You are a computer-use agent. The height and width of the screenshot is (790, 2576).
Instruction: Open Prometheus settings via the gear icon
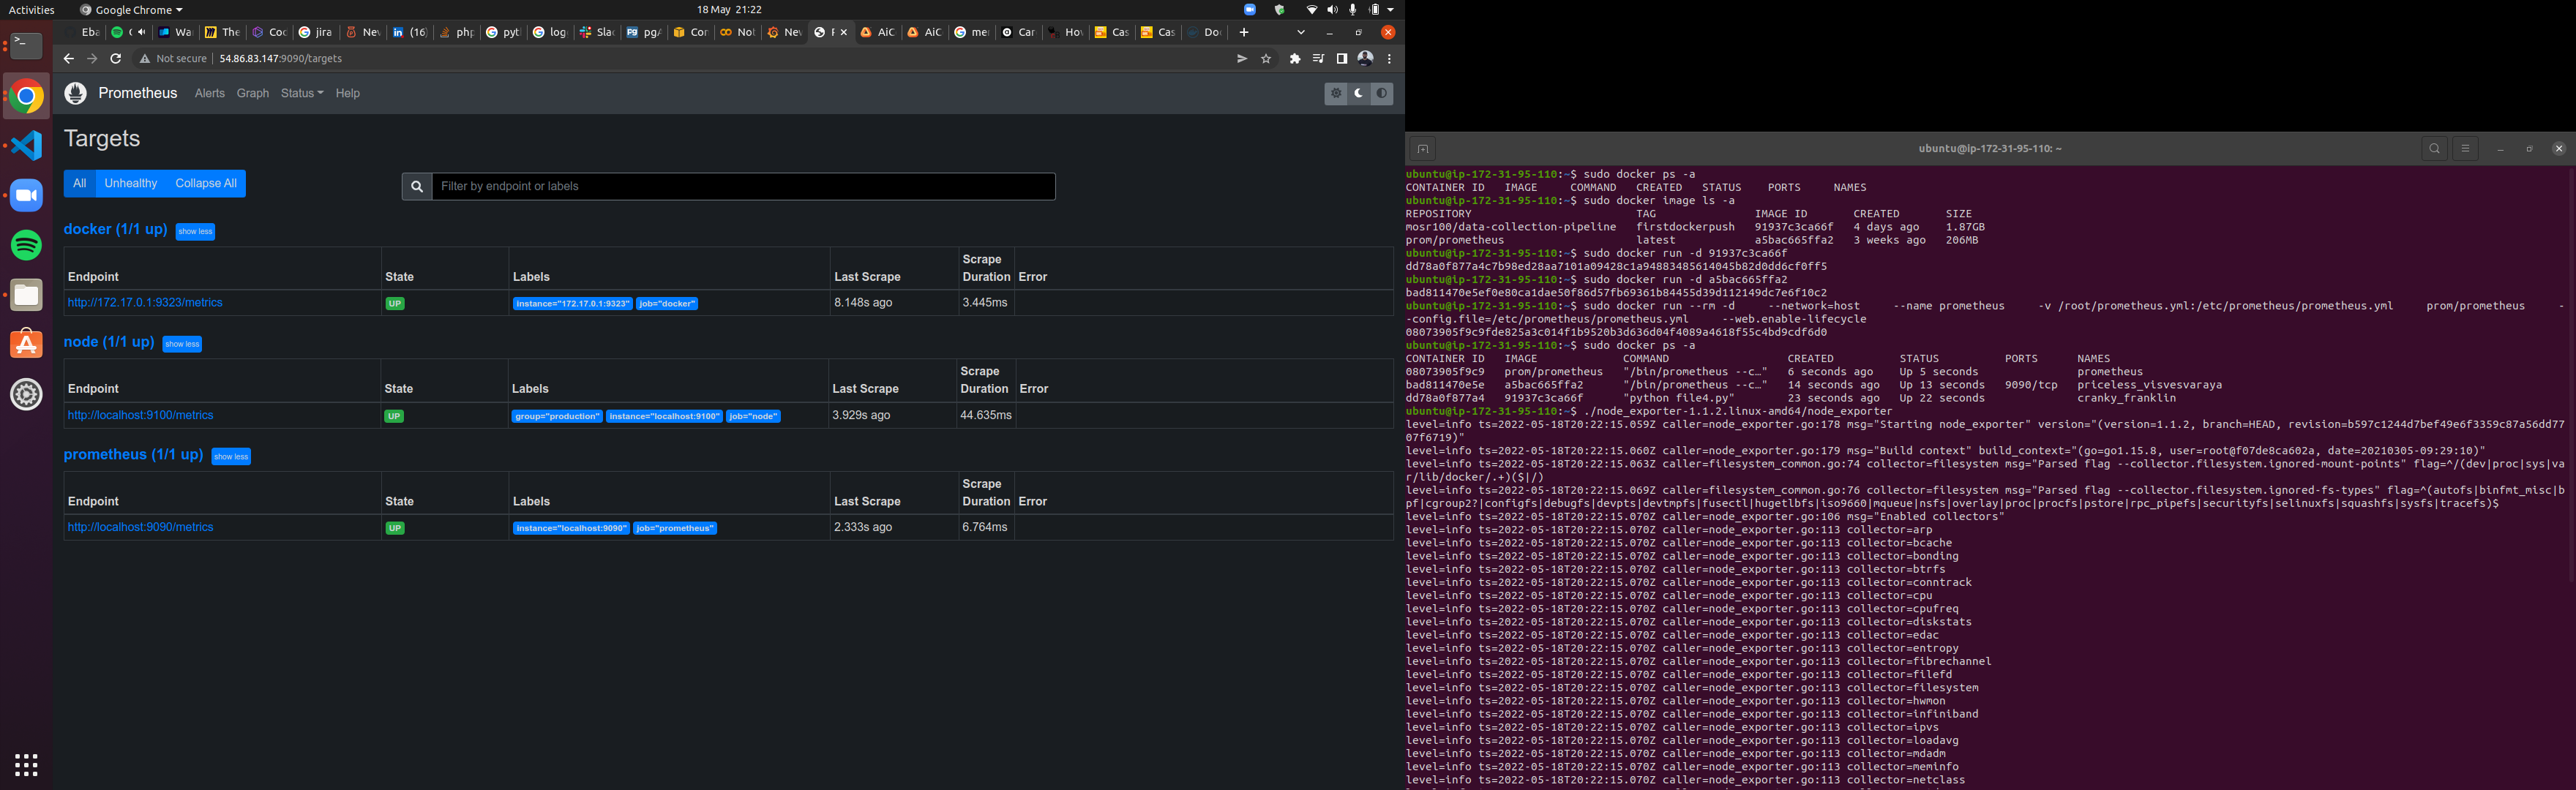click(1336, 93)
